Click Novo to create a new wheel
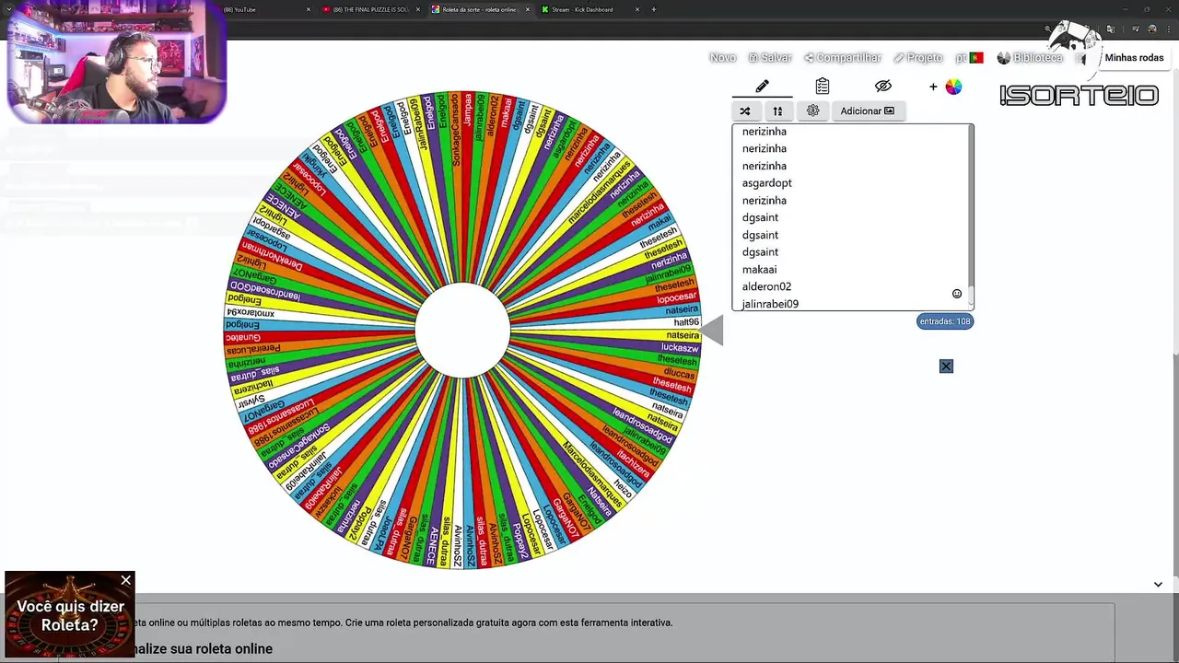The height and width of the screenshot is (663, 1179). tap(723, 58)
